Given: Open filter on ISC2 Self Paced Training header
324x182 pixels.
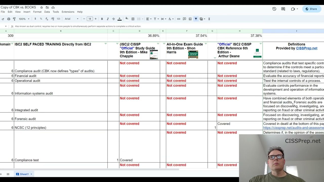Looking at the screenshot, I should coord(106,44).
